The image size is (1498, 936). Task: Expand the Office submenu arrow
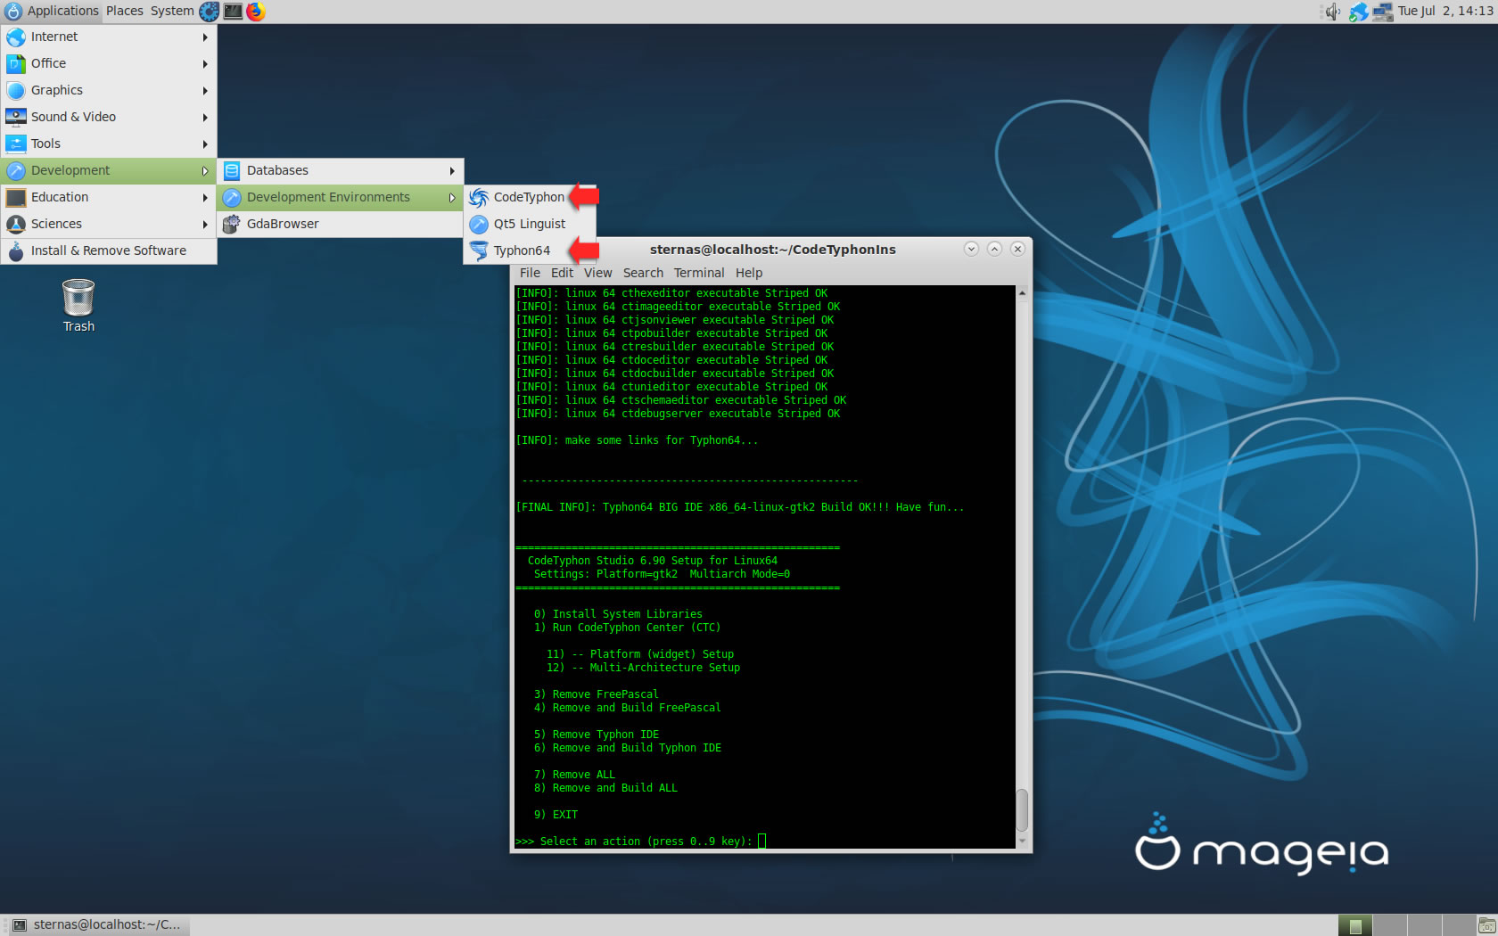205,63
